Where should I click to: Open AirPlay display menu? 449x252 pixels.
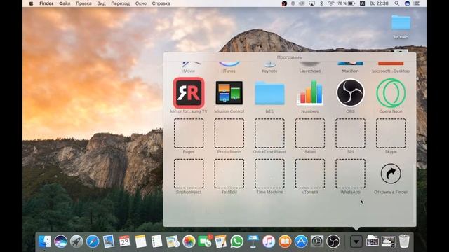pyautogui.click(x=311, y=3)
